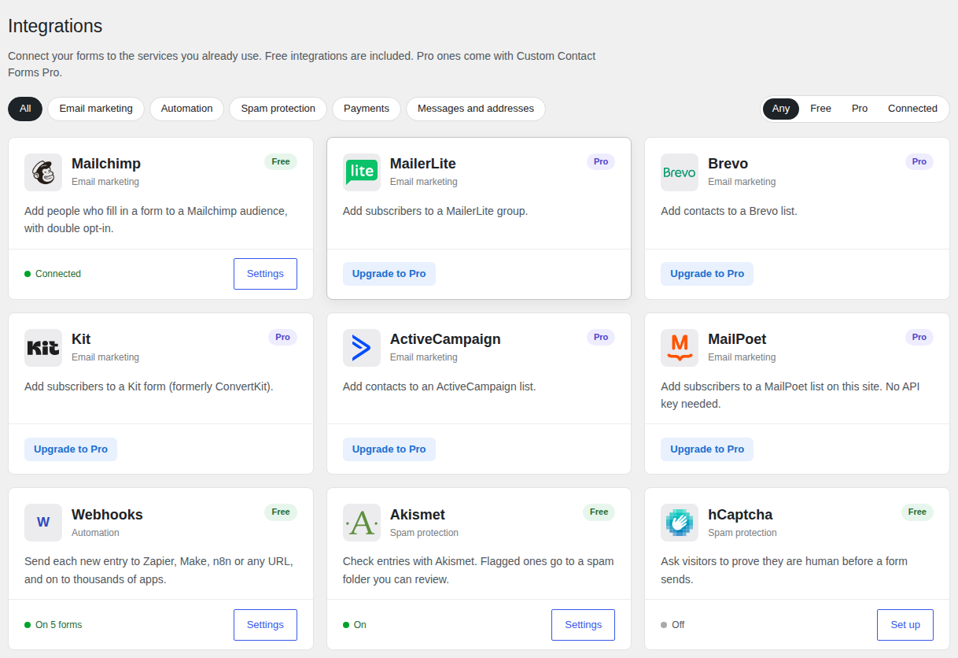Viewport: 958px width, 658px height.
Task: Click the hCaptcha card title
Action: [740, 515]
